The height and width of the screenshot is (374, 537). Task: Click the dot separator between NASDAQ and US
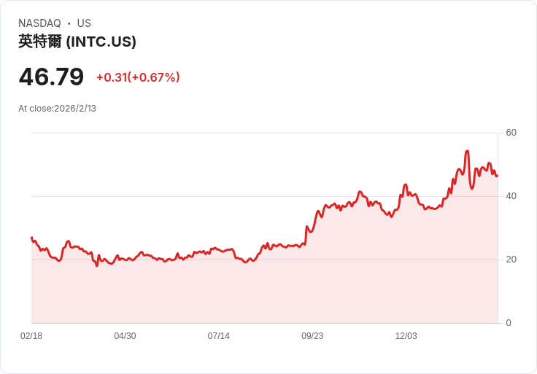[x=69, y=23]
